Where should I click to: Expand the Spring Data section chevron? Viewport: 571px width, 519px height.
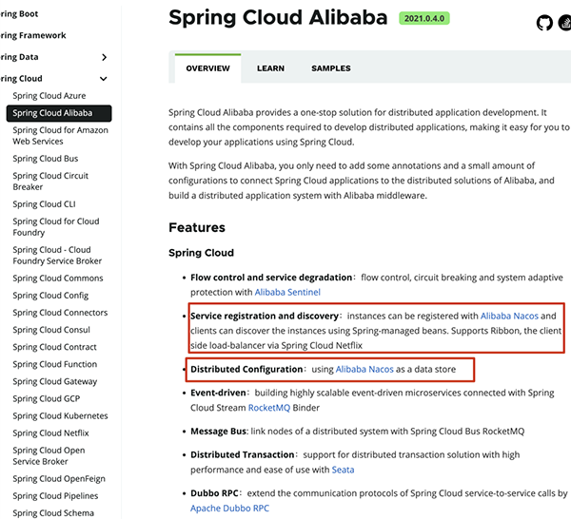click(104, 57)
